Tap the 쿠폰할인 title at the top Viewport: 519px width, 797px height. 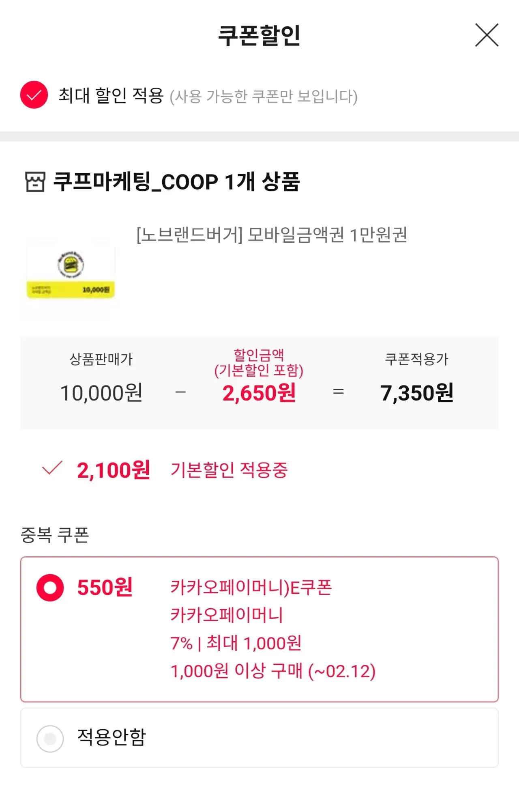click(x=259, y=35)
